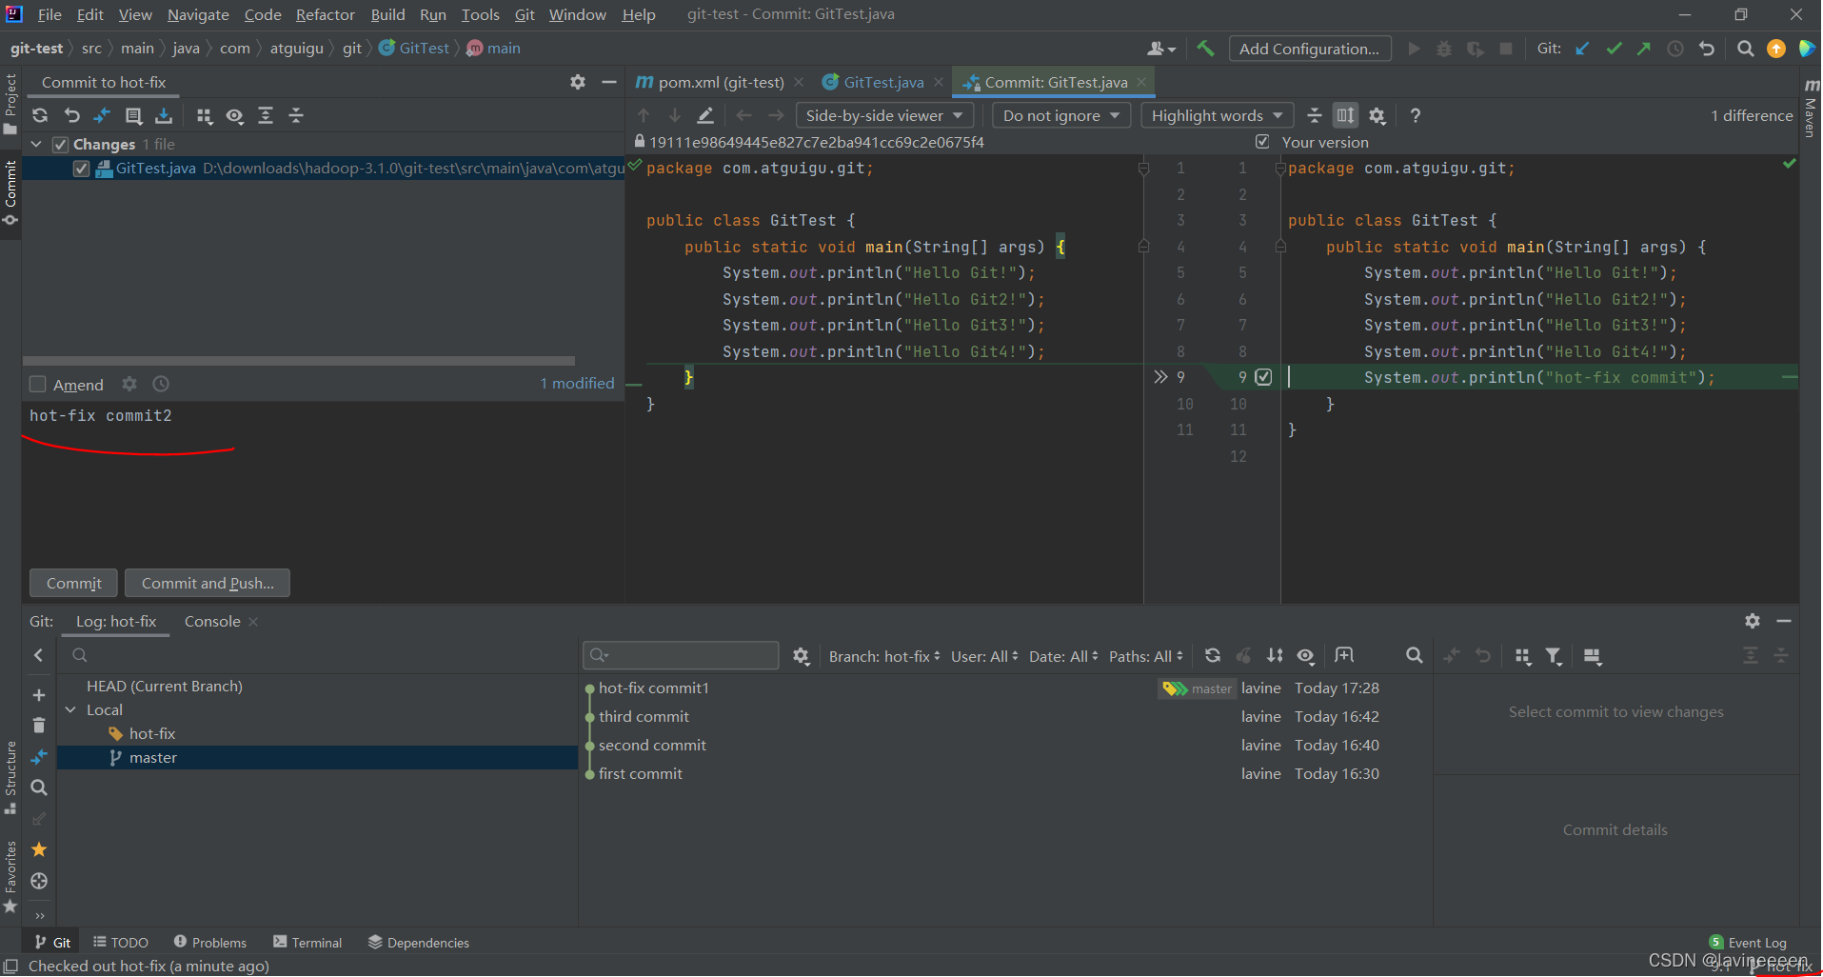Toggle synchronize scrolling in diff viewer
Image resolution: width=1823 pixels, height=977 pixels.
[x=1345, y=115]
